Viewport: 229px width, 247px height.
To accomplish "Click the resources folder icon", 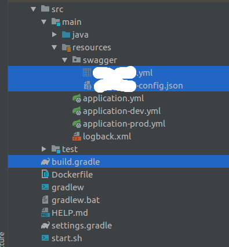I will (66, 47).
